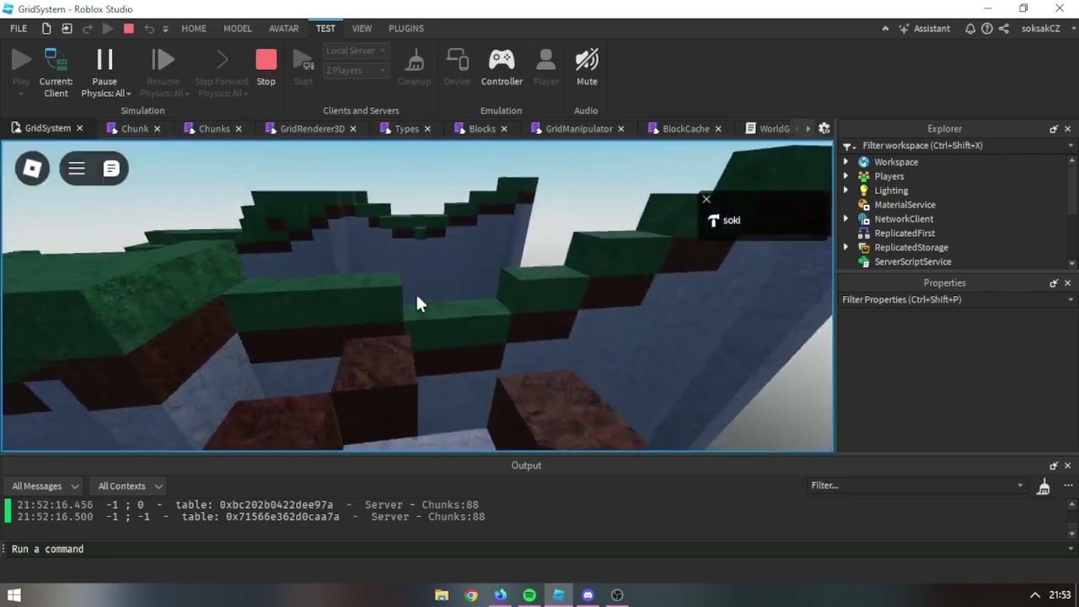Open the notifications bell
1079x607 pixels.
970,29
